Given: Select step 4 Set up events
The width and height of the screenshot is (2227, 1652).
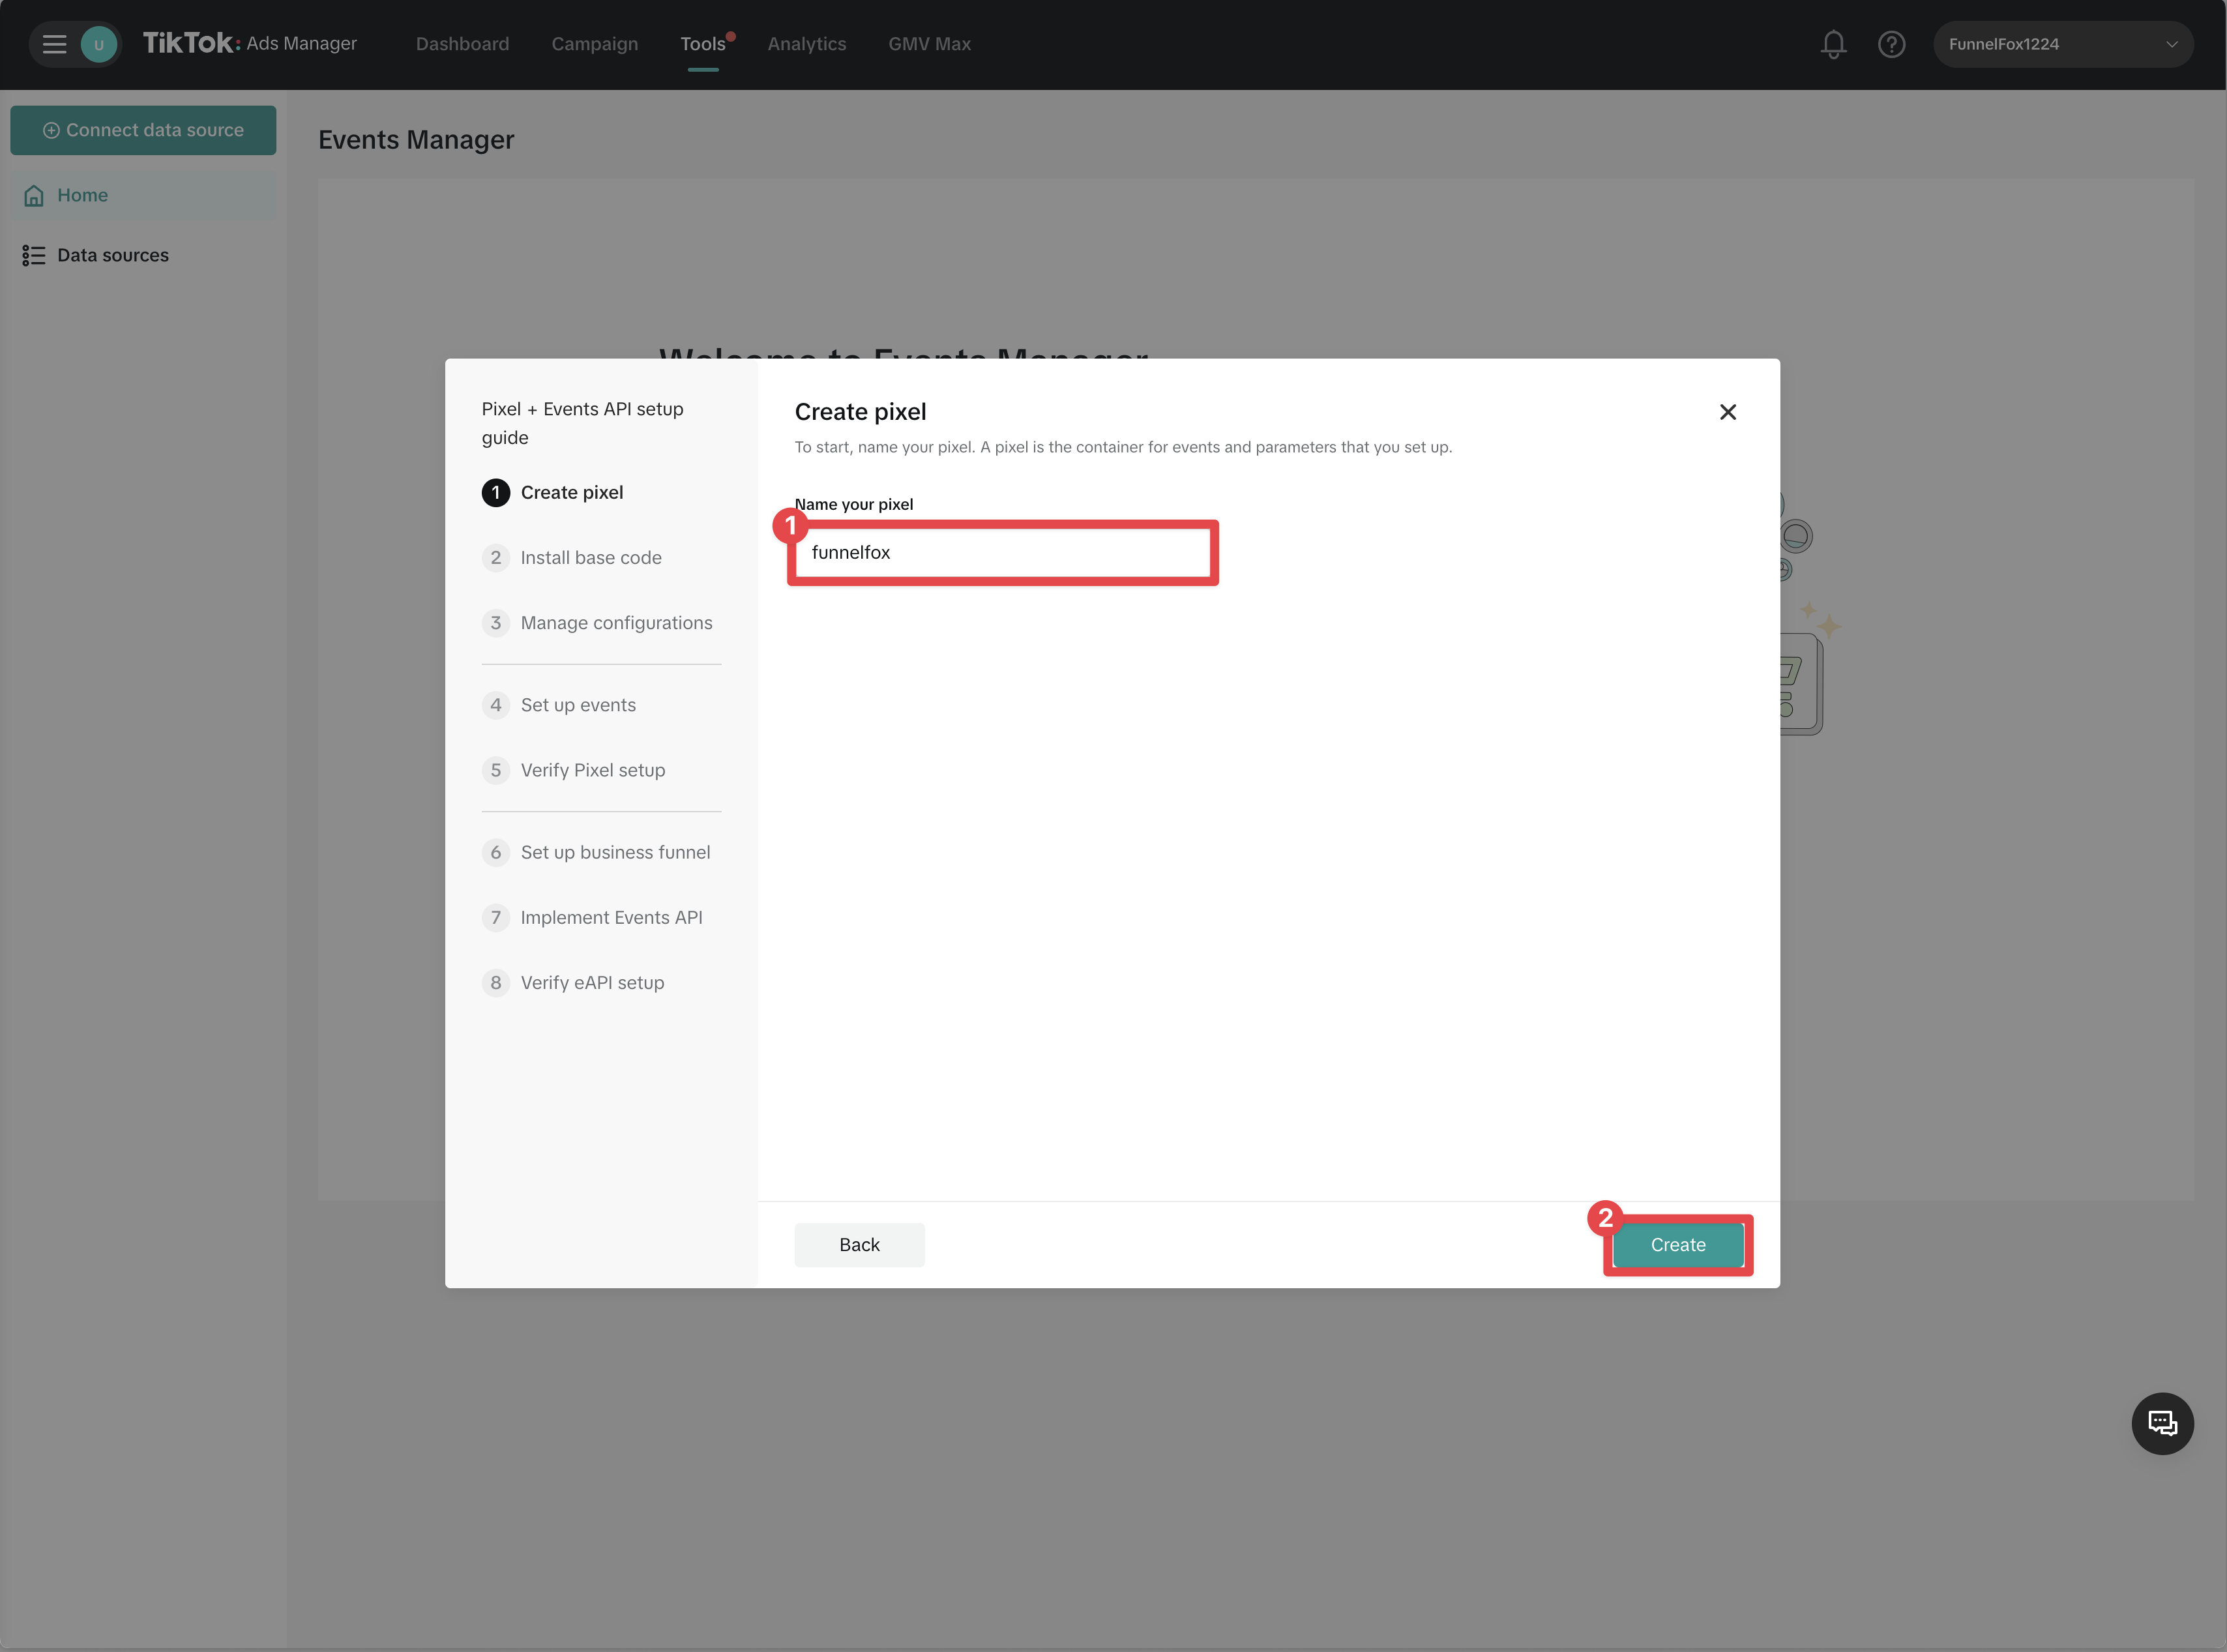Looking at the screenshot, I should coord(577,705).
